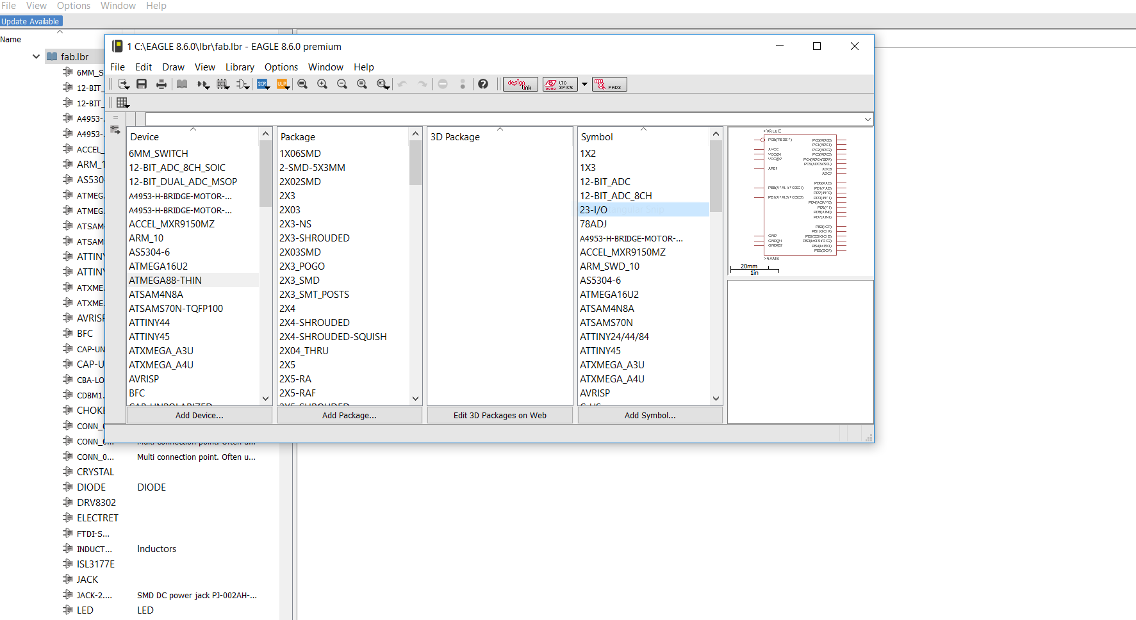
Task: Click the zoom select icon
Action: coord(383,84)
